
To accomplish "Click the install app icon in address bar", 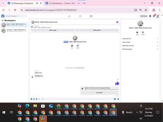I will (136, 10).
